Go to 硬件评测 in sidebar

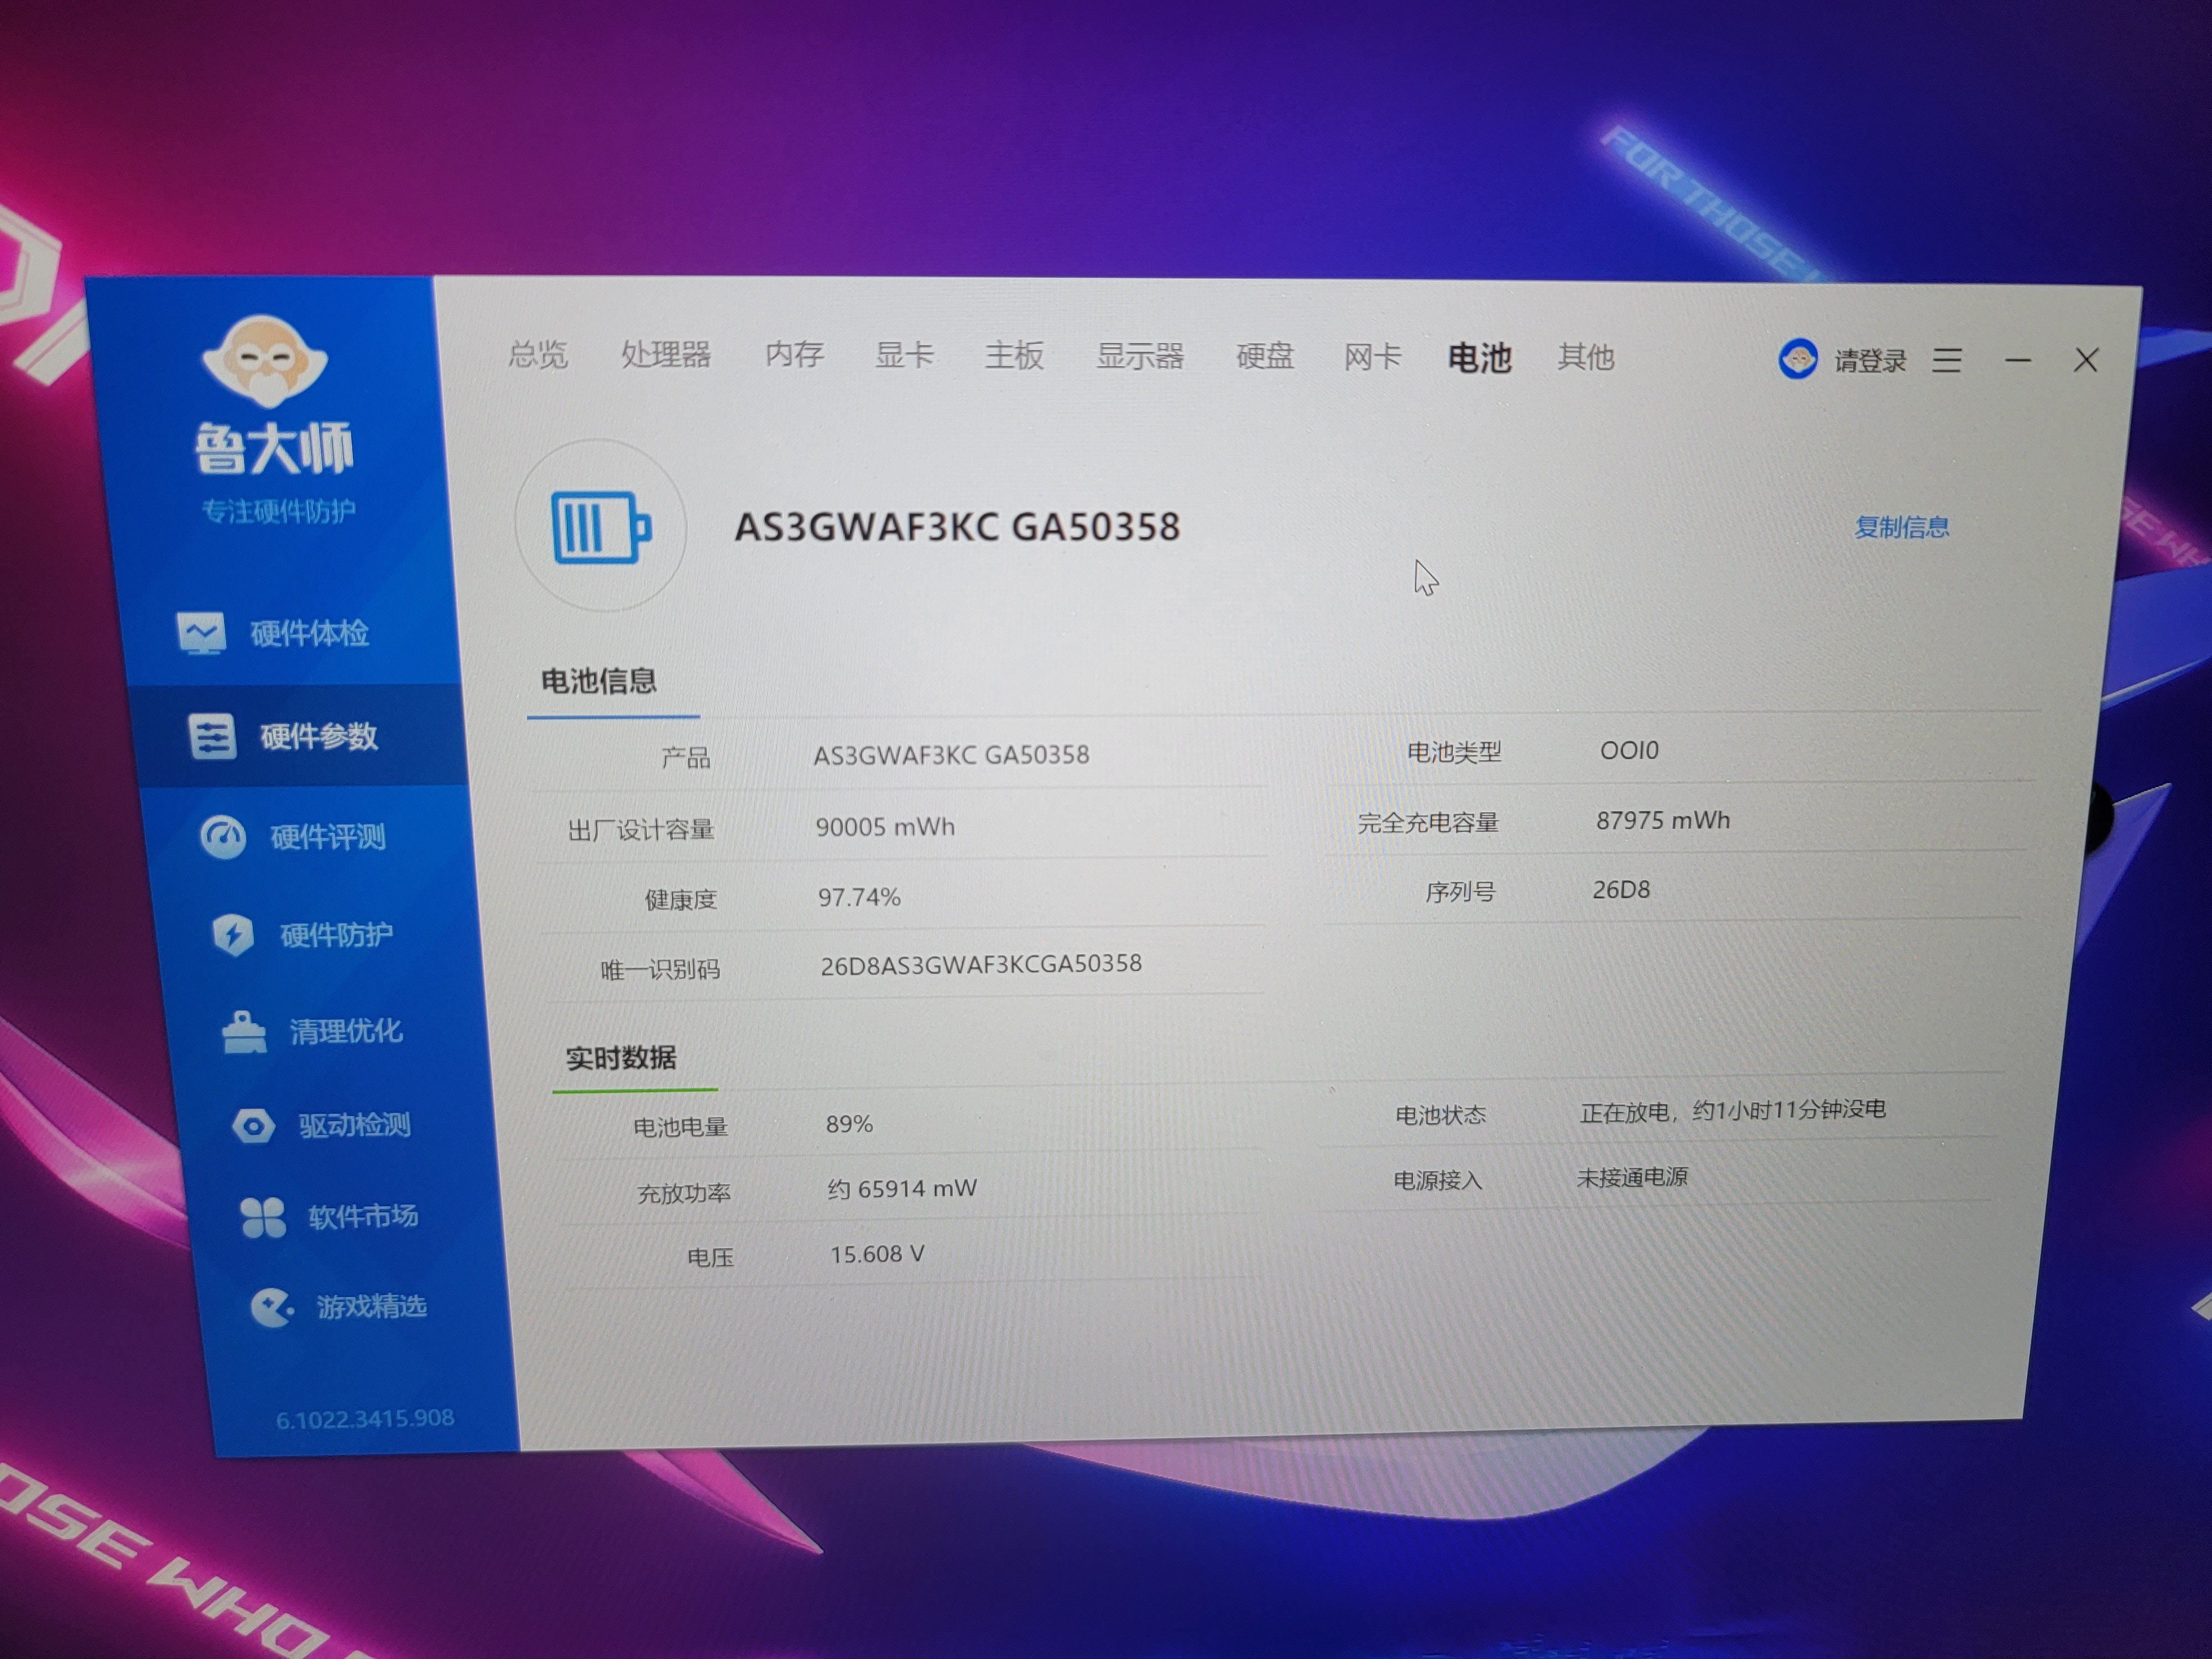coord(328,837)
